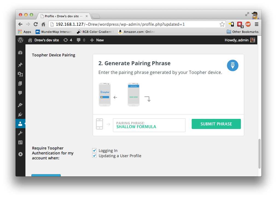The height and width of the screenshot is (198, 277).
Task: Go to the browser Home icon
Action: (x=43, y=24)
